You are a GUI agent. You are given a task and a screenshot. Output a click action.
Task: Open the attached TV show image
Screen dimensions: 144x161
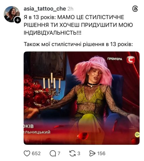tap(82, 98)
